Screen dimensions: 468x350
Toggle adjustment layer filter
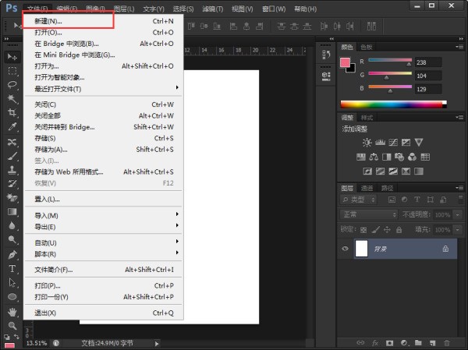coord(404,200)
